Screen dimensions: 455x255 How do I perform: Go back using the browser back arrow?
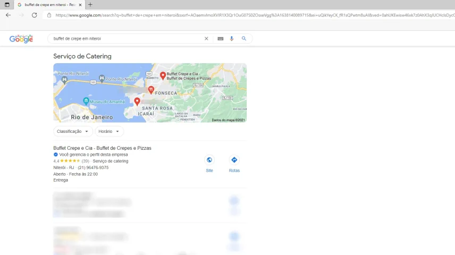(x=9, y=15)
